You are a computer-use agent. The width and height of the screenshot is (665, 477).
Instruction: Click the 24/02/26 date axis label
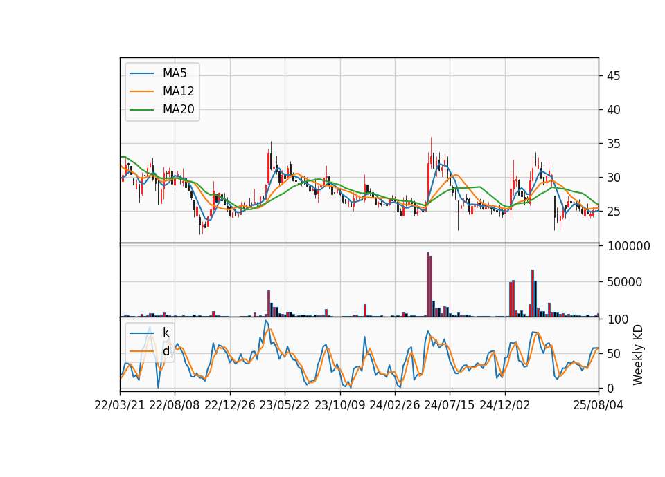pyautogui.click(x=394, y=405)
